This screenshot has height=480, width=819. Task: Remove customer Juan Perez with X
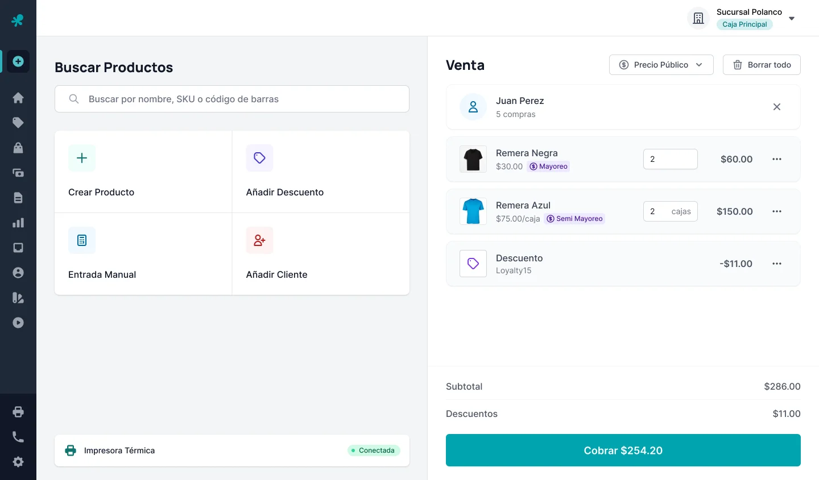click(x=777, y=107)
